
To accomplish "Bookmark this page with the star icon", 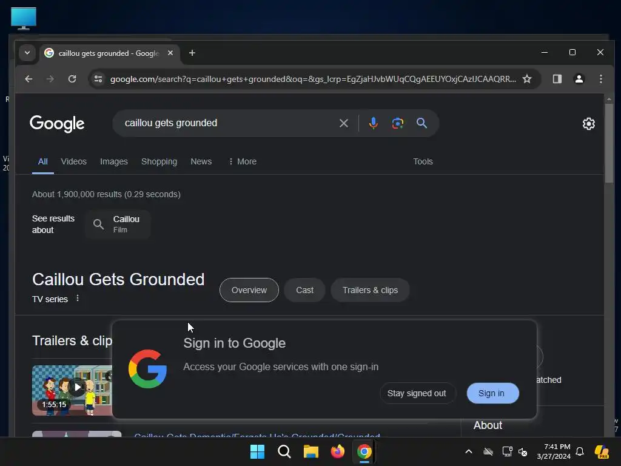I will click(527, 79).
